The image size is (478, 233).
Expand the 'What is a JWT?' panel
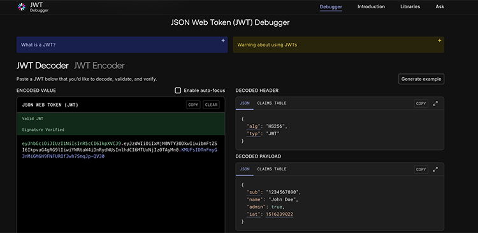coord(122,45)
